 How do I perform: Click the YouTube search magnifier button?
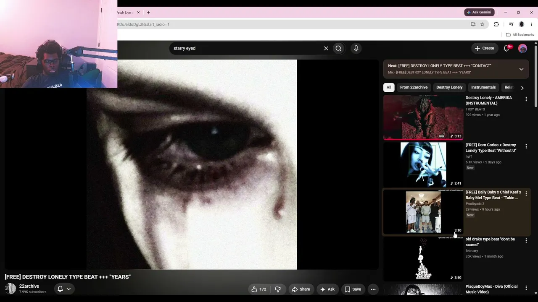click(x=338, y=48)
